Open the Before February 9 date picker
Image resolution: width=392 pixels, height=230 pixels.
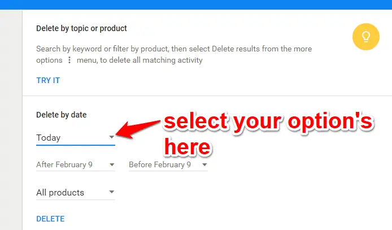click(x=168, y=165)
